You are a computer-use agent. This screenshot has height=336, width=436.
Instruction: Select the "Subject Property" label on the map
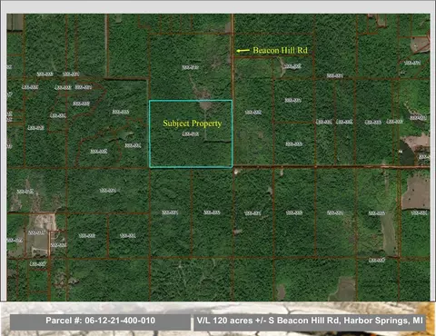pos(193,124)
